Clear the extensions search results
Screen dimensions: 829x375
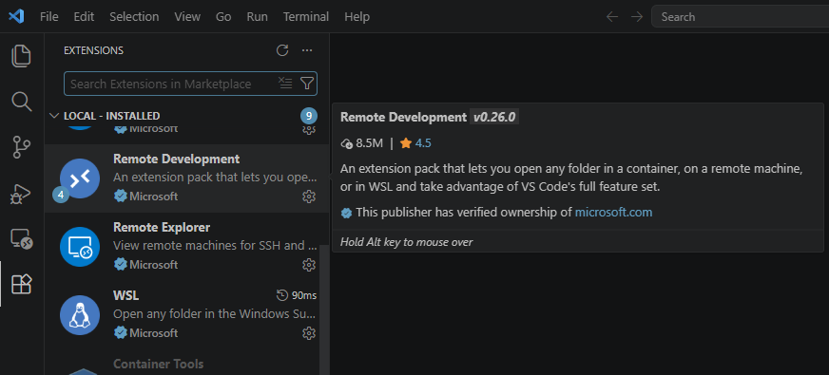tap(285, 84)
